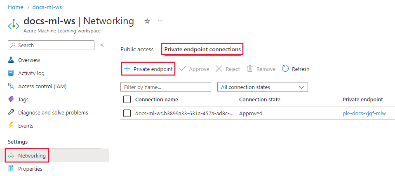This screenshot has height=176, width=395.
Task: Click the favorite star icon beside Networking
Action: (x=147, y=21)
